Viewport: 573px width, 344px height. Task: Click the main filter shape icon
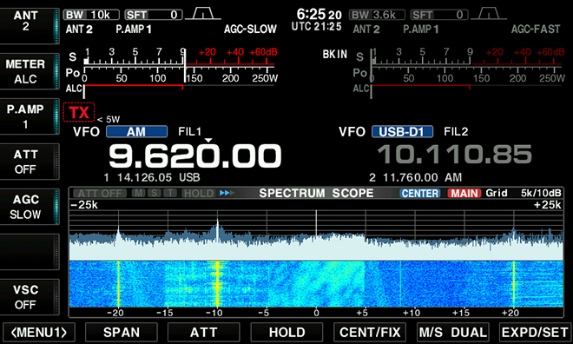point(203,15)
